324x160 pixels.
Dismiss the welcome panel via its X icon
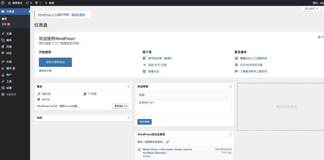pos(319,37)
